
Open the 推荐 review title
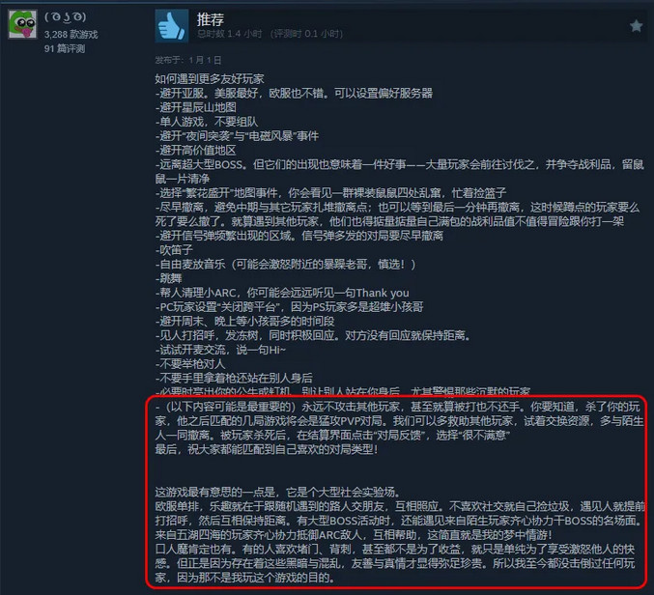(211, 19)
